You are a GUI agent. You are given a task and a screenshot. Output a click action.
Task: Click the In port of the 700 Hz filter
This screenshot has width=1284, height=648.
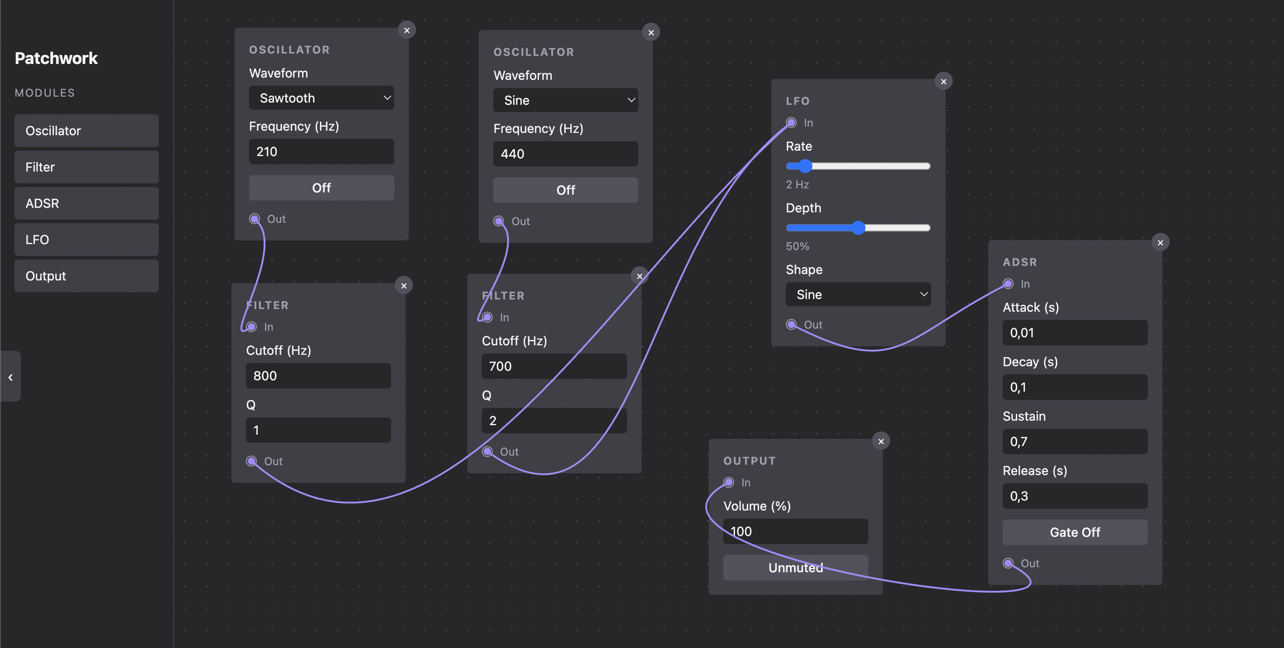click(487, 317)
